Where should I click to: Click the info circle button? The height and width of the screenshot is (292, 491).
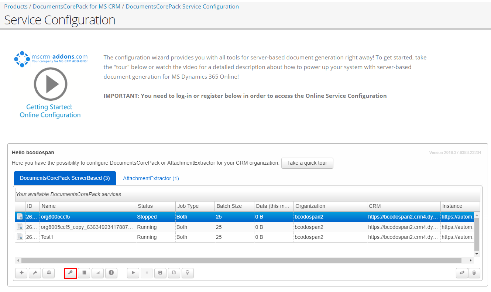tap(111, 273)
